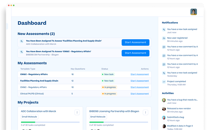
Task: Start Assessment for BIIB098 SM Partnership - Biogen
Action: coord(136,53)
